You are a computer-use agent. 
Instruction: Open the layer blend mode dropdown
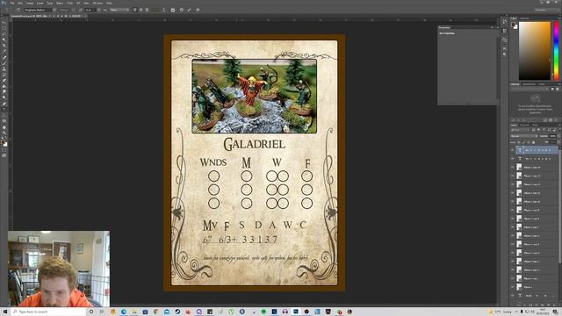(524, 136)
